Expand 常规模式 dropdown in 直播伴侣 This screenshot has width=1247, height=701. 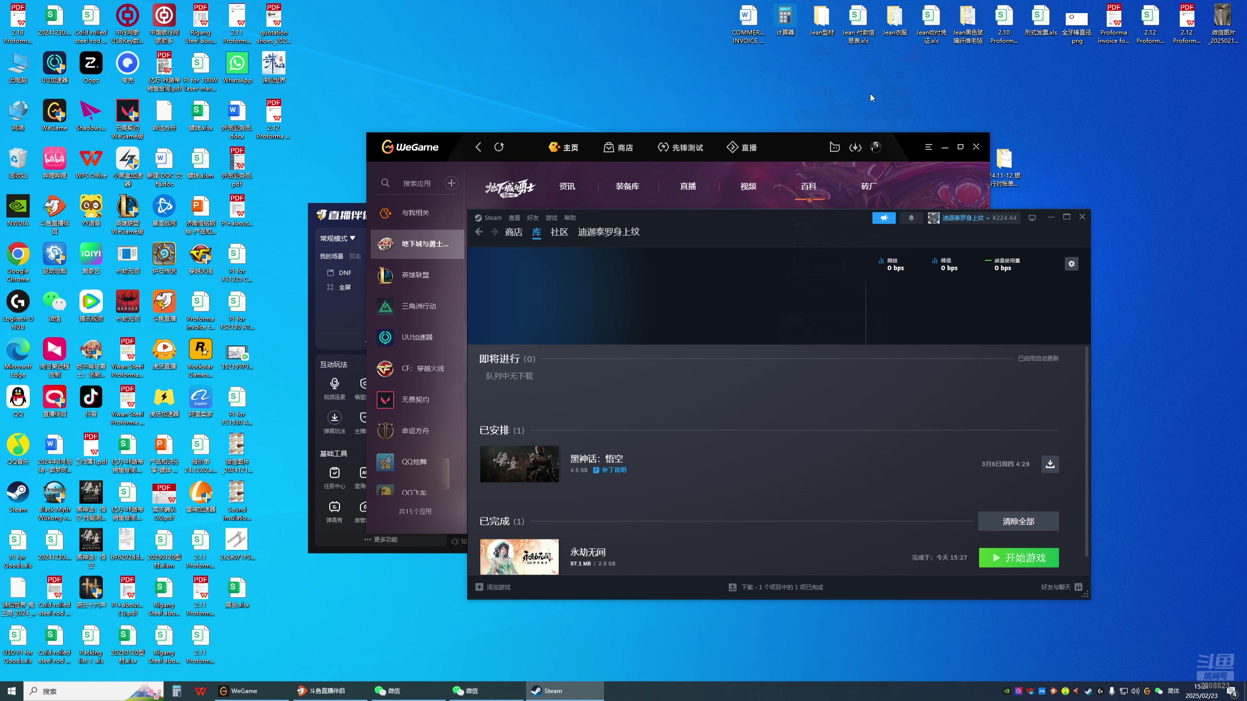coord(338,238)
